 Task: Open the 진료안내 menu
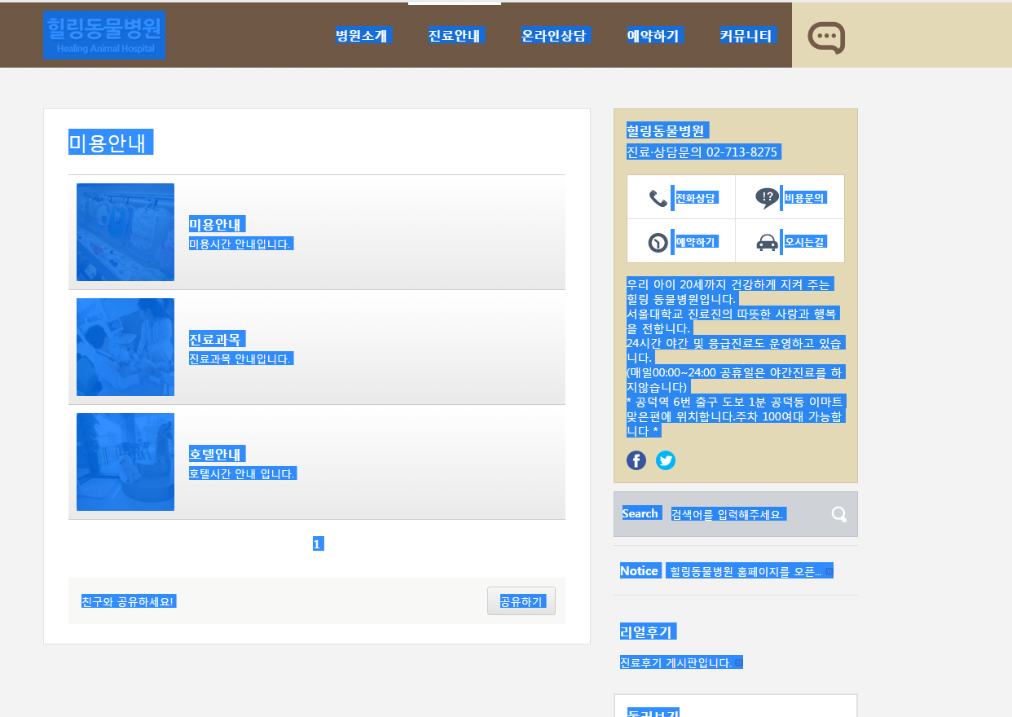pyautogui.click(x=456, y=36)
